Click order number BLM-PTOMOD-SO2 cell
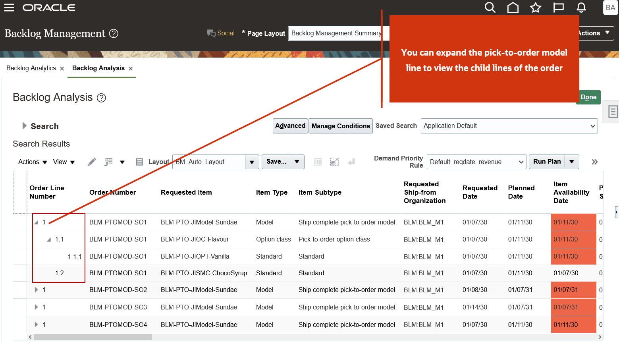The width and height of the screenshot is (619, 342). (118, 290)
